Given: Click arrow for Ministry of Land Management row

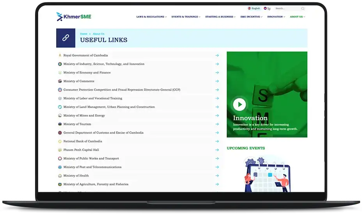Looking at the screenshot, I should [x=217, y=107].
